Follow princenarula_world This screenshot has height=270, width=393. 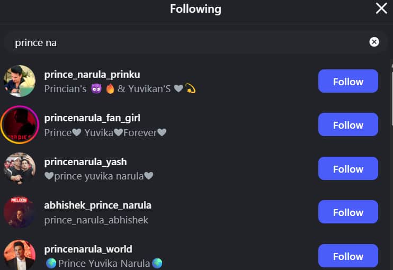[348, 256]
